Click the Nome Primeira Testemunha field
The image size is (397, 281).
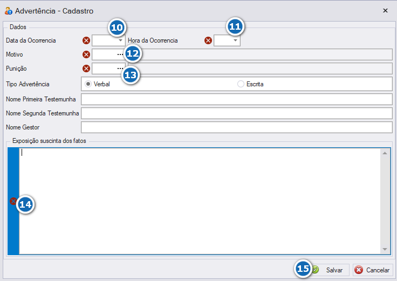pyautogui.click(x=236, y=99)
